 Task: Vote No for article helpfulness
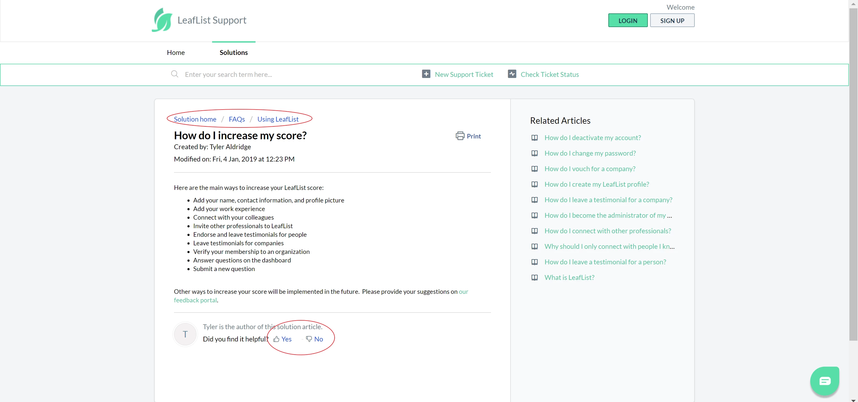pyautogui.click(x=319, y=339)
